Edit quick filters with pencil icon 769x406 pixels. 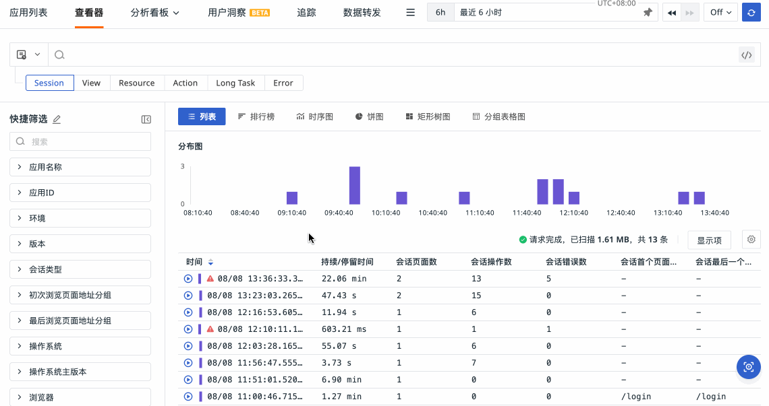(57, 119)
